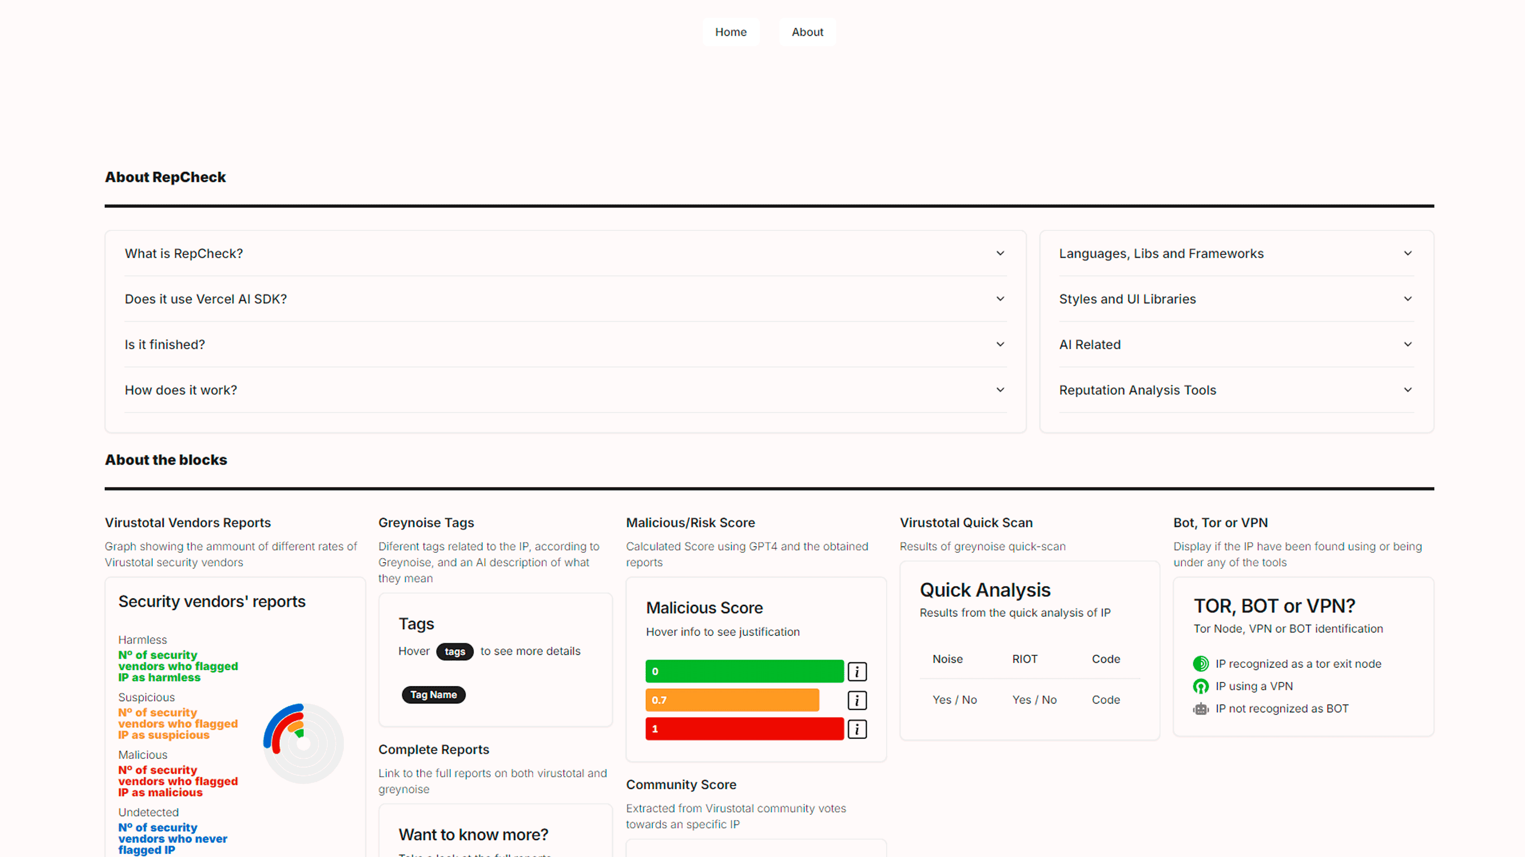Expand the 'Is it finished?' accordion
This screenshot has height=857, width=1525.
point(565,344)
